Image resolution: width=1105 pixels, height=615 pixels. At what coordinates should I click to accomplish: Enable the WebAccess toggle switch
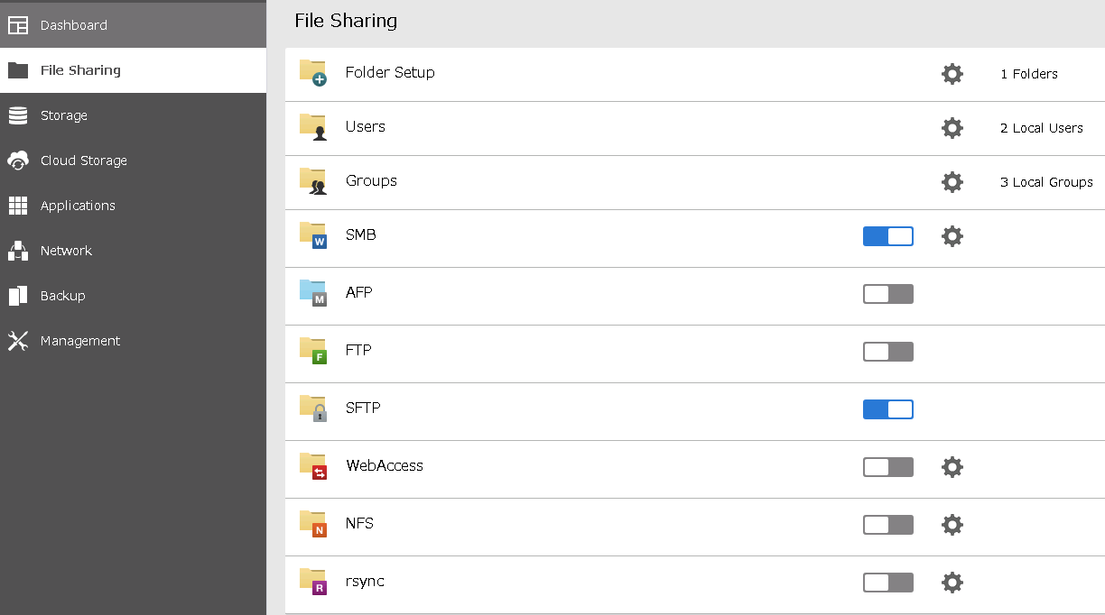[x=887, y=467]
